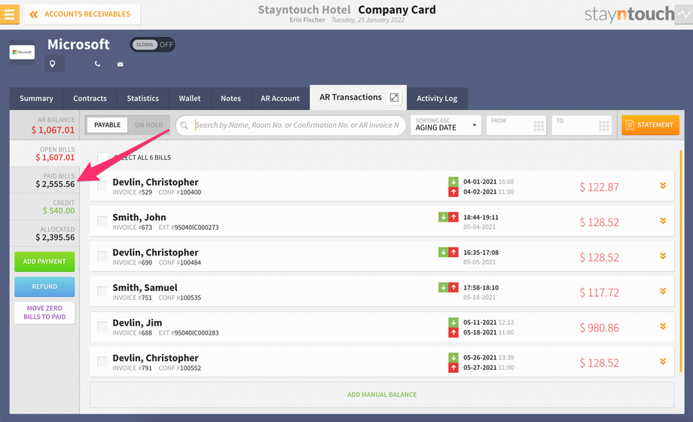Click arrival arrow icon for Devlin, Jim
Screen dimensions: 693x422
(453, 323)
